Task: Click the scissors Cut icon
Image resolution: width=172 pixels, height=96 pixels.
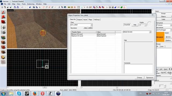Action: [59, 7]
